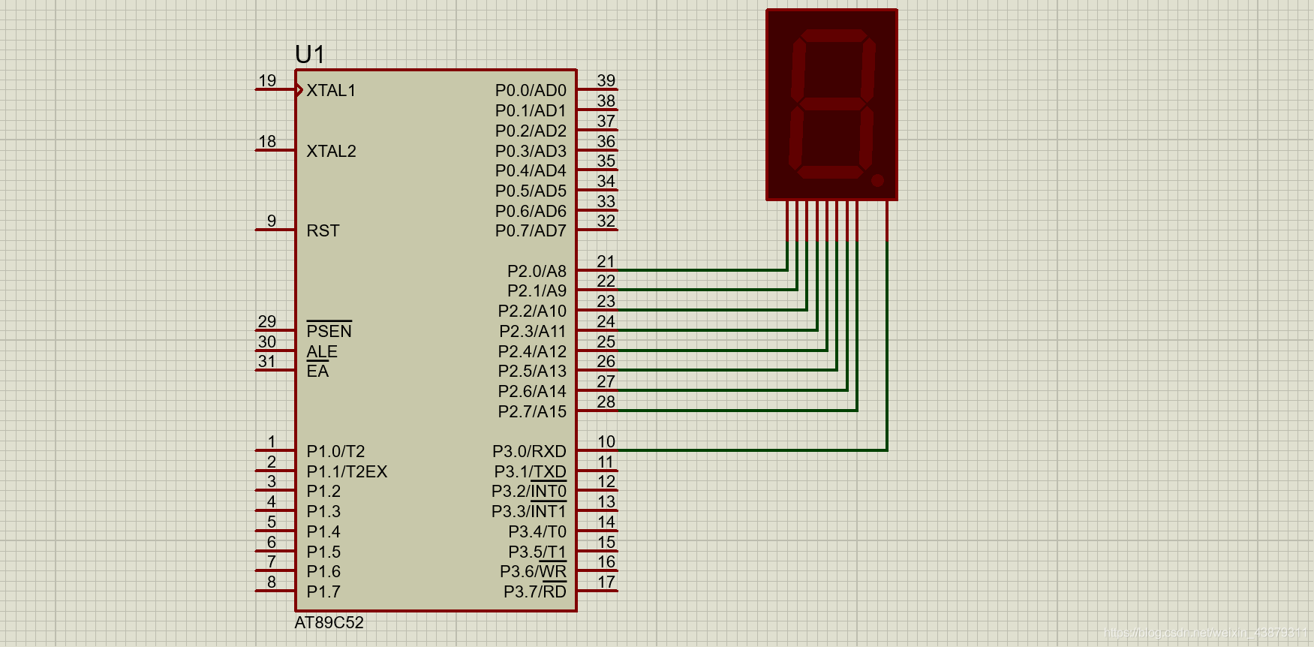Viewport: 1314px width, 647px height.
Task: Click the XTAL1 pin label
Action: point(331,90)
